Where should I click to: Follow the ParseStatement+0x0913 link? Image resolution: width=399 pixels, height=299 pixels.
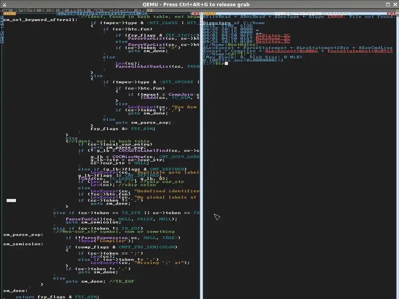[x=360, y=51]
